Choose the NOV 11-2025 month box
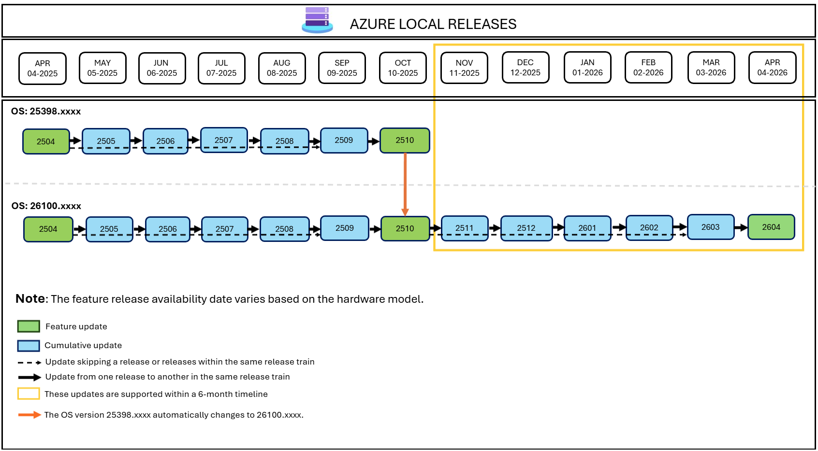Screen dimensions: 818x451 (464, 68)
